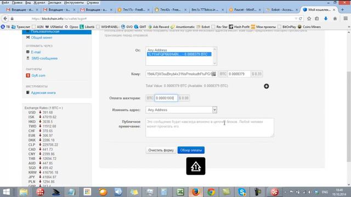Launch Chrome from the taskbar
Viewport: 351px width, 197px height.
click(211, 192)
